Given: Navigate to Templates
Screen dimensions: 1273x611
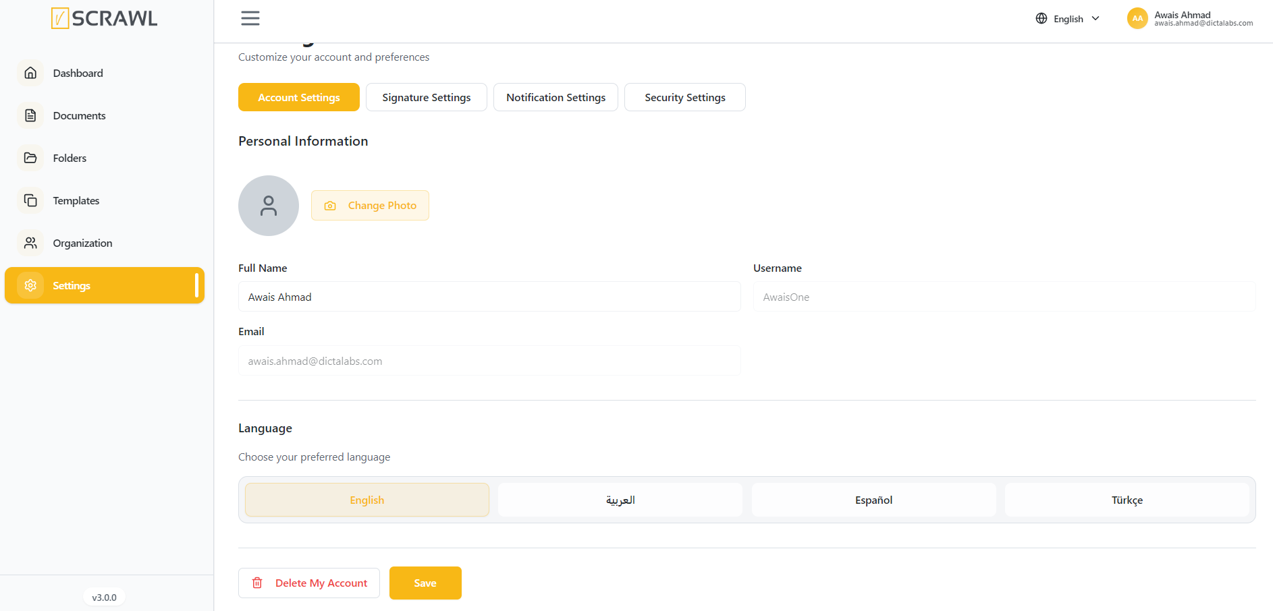Looking at the screenshot, I should coord(105,200).
